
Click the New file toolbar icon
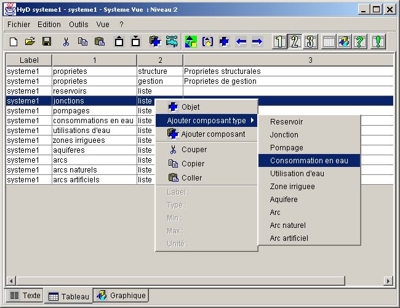click(14, 41)
